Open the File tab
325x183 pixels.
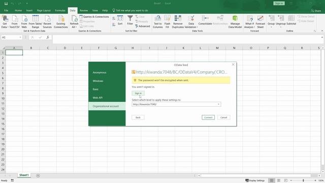click(6, 10)
